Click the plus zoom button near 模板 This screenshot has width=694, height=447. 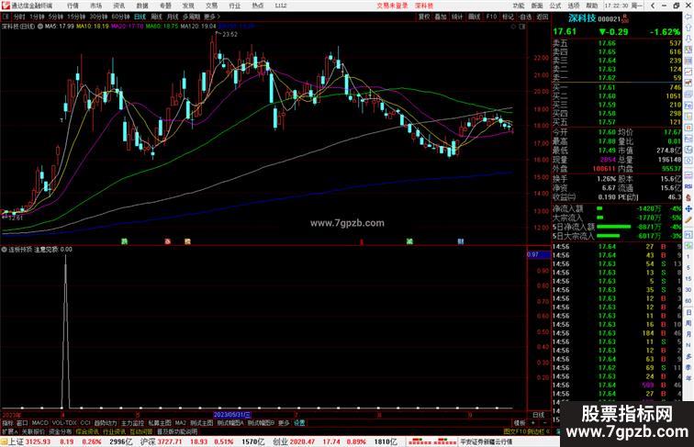[x=533, y=423]
